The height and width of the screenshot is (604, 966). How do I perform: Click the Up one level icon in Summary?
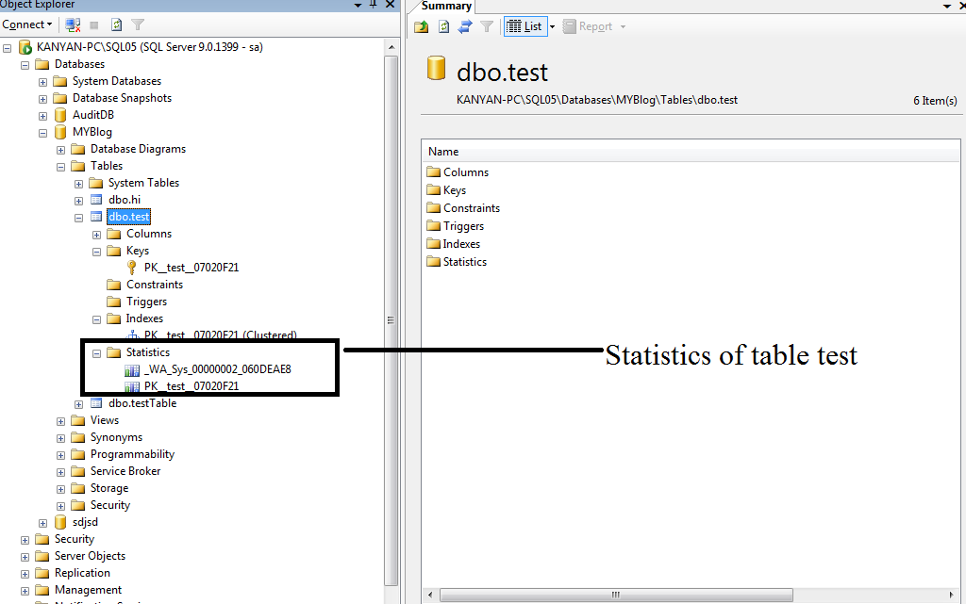coord(422,26)
